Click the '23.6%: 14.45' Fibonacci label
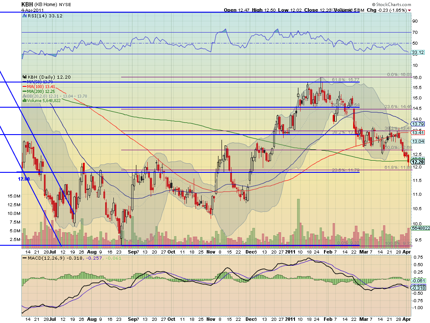This screenshot has width=430, height=323. (x=398, y=107)
